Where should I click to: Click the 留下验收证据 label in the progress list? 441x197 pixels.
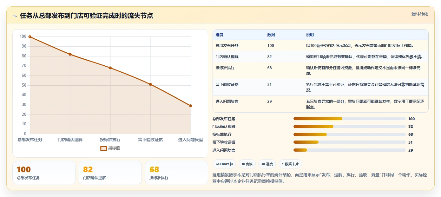224,142
